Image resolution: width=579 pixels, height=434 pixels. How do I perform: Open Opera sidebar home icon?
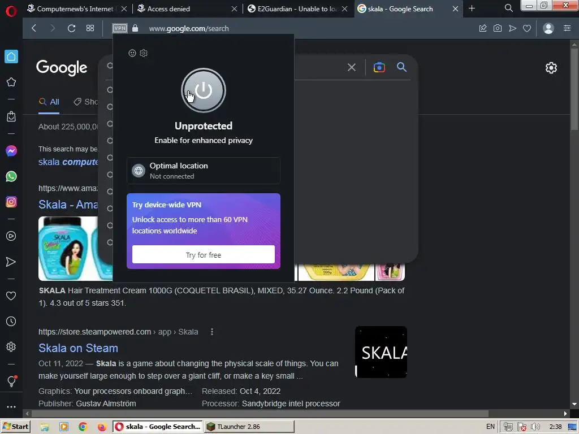(x=11, y=57)
